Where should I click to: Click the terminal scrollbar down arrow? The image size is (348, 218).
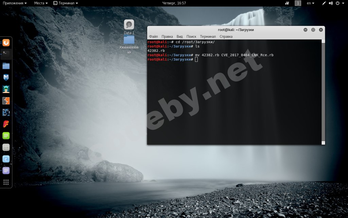(324, 143)
